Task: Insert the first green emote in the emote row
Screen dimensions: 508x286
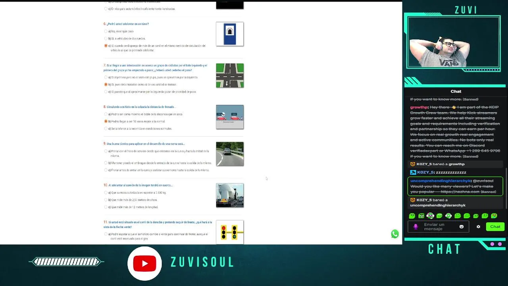Action: [x=412, y=216]
